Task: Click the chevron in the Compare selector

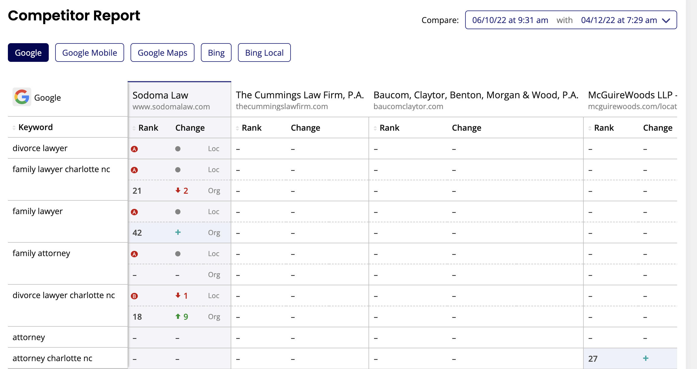Action: tap(666, 20)
